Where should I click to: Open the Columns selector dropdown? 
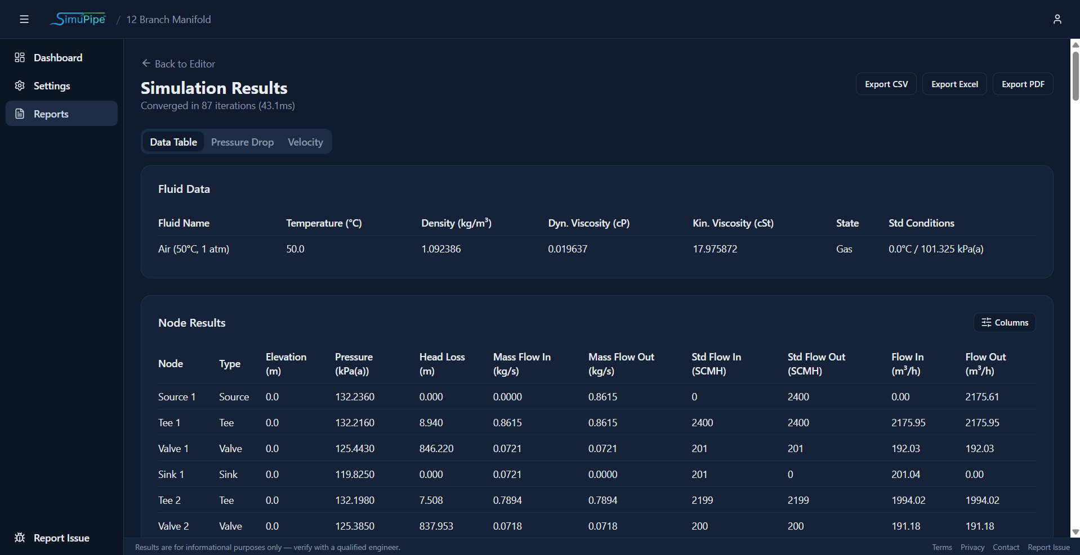pyautogui.click(x=1005, y=322)
